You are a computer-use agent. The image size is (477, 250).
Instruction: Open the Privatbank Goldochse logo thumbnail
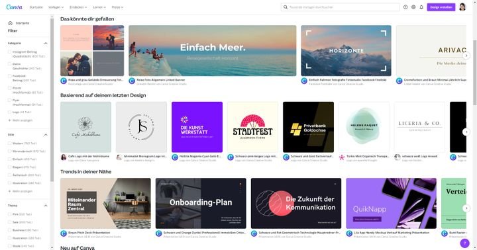click(308, 127)
